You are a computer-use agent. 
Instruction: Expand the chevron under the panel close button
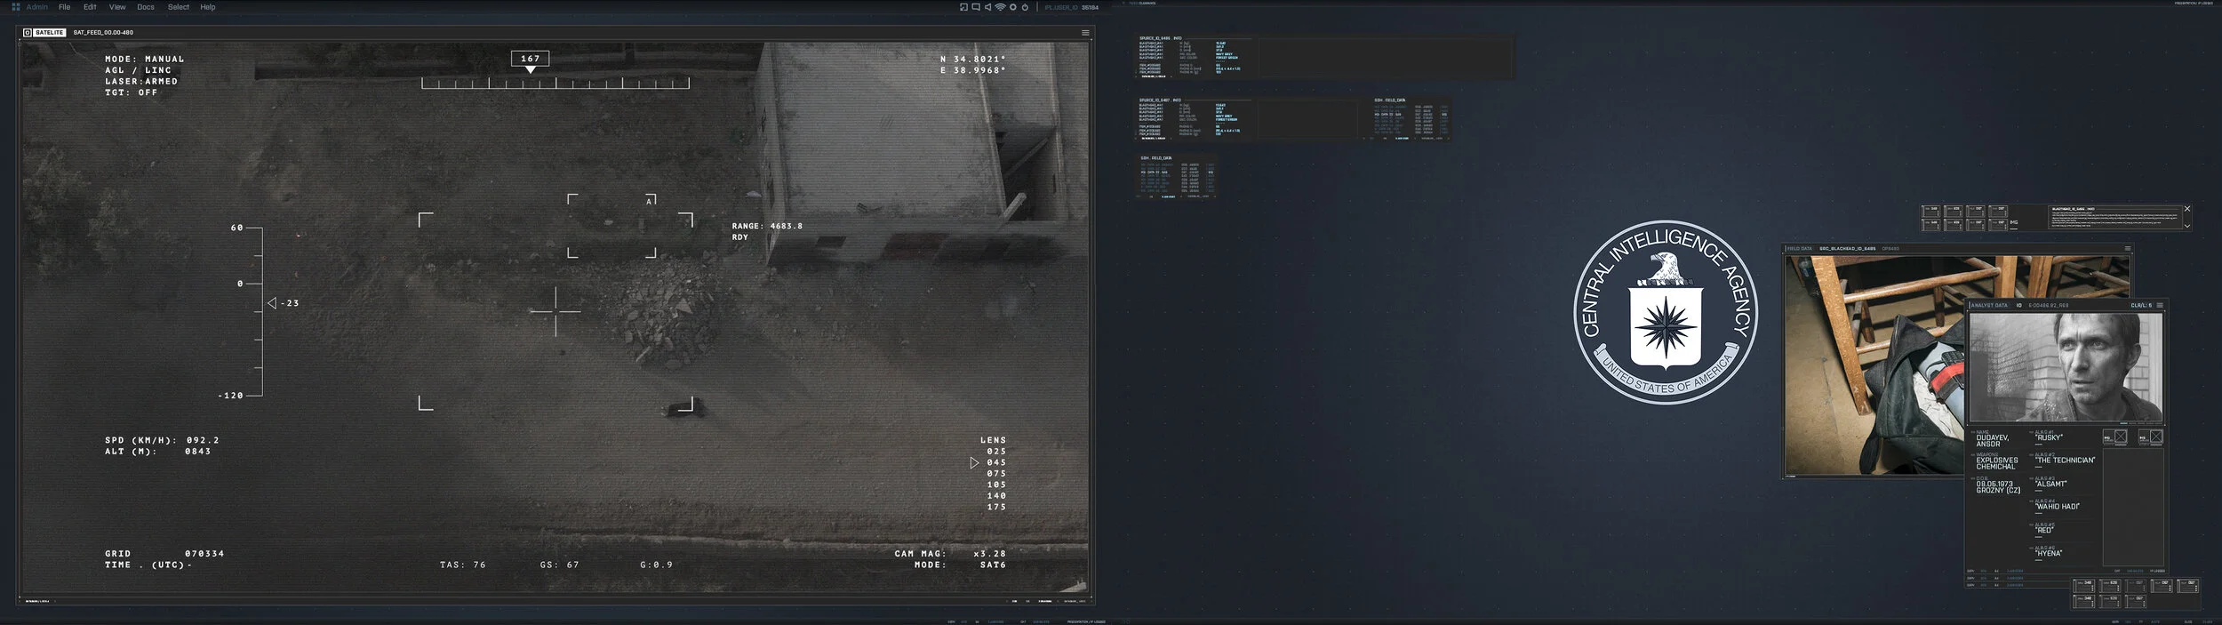coord(2187,226)
